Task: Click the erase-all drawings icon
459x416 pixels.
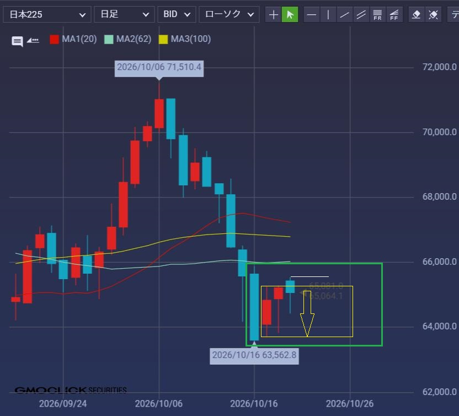Action: coord(433,14)
